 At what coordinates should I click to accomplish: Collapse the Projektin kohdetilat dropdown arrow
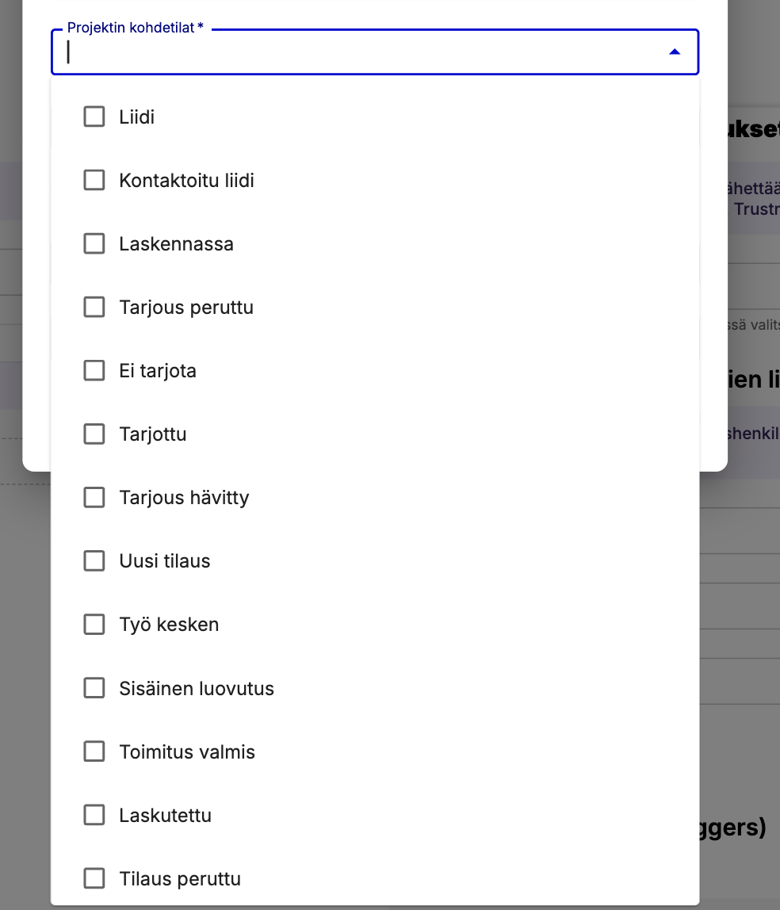tap(674, 52)
